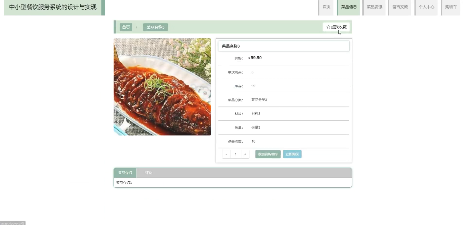Click the 材料3 ingredient value
Screen dimensions: 466x225
pos(256,114)
